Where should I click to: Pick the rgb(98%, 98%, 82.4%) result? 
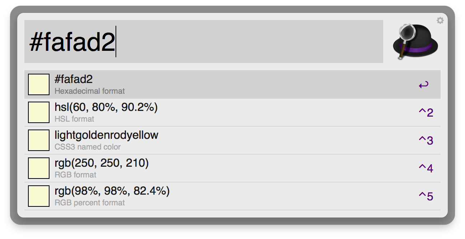tap(112, 191)
